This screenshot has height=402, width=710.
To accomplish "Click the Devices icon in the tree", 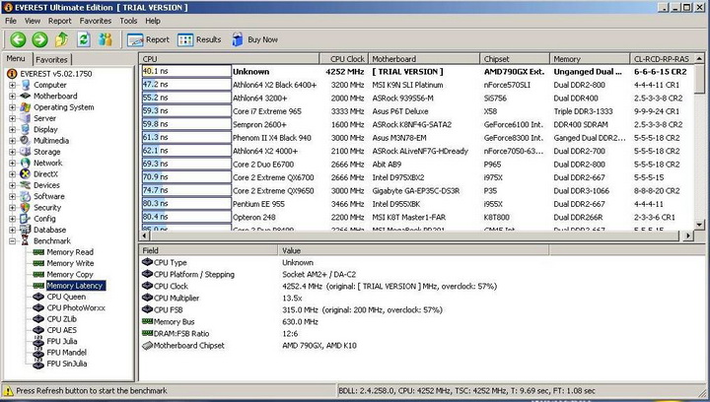I will pos(26,185).
